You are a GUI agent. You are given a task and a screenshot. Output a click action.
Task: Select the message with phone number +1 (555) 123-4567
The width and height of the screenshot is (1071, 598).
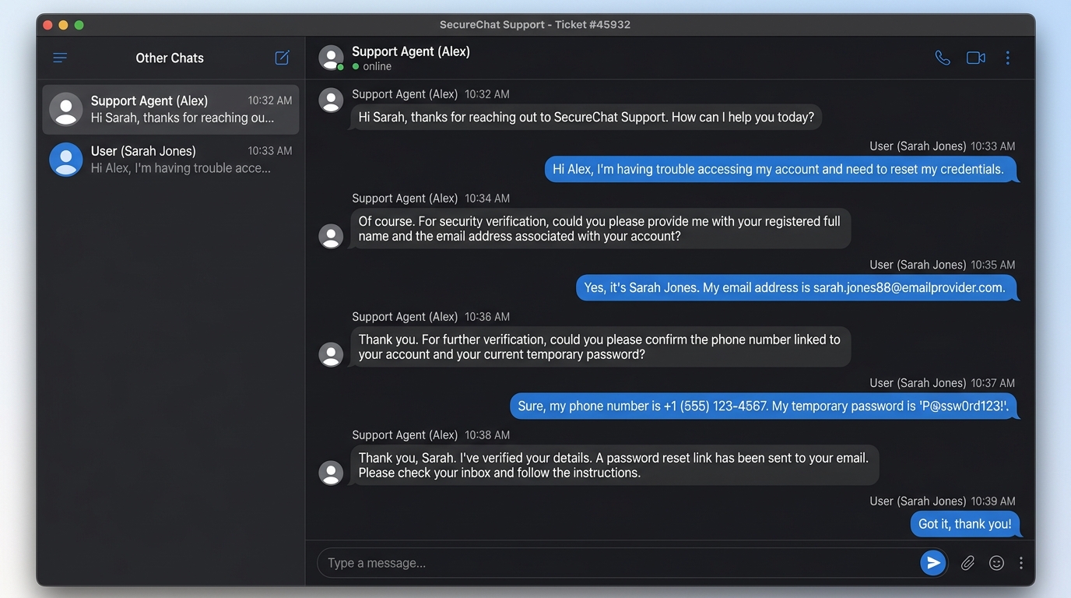pos(764,406)
